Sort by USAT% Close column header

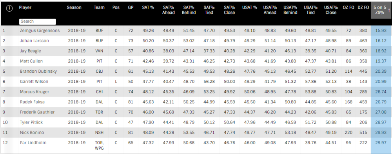click(331, 10)
